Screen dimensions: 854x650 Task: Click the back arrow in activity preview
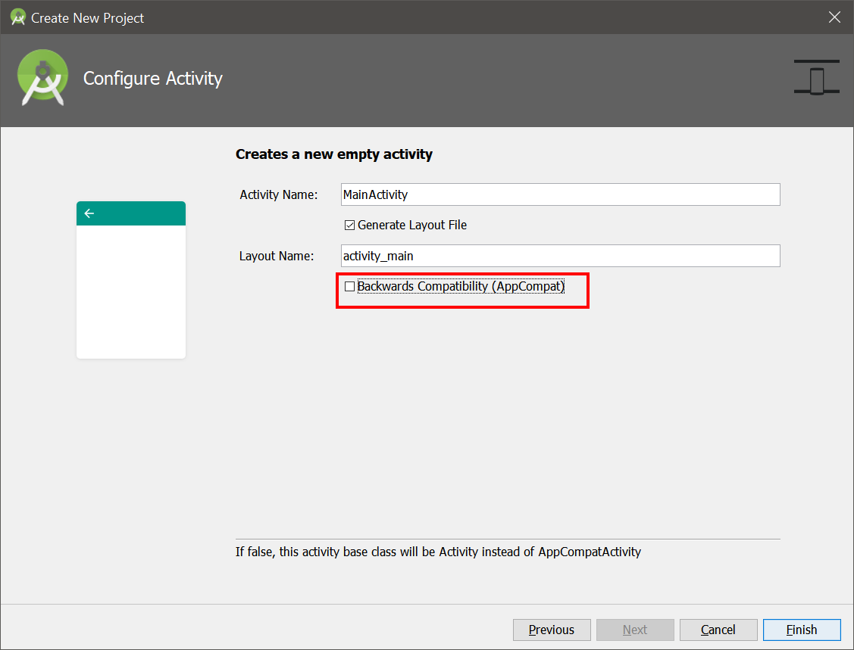pyautogui.click(x=89, y=213)
